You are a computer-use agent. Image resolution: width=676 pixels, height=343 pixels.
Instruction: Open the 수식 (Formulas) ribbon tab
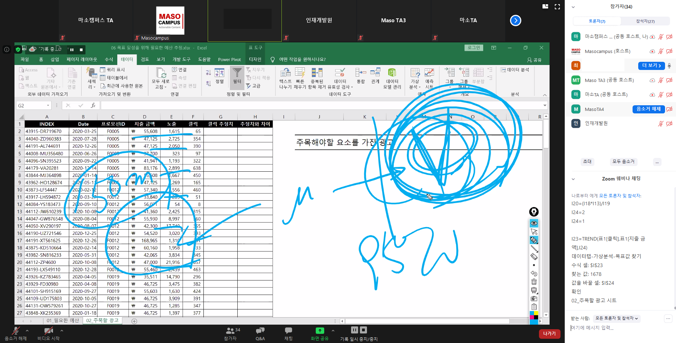(109, 59)
